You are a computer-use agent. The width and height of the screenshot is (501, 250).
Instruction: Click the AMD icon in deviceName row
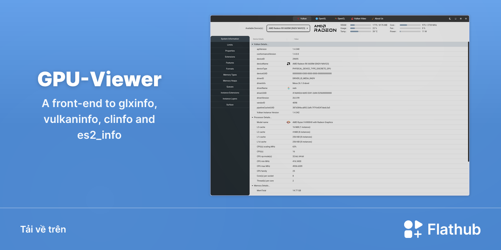pos(288,64)
